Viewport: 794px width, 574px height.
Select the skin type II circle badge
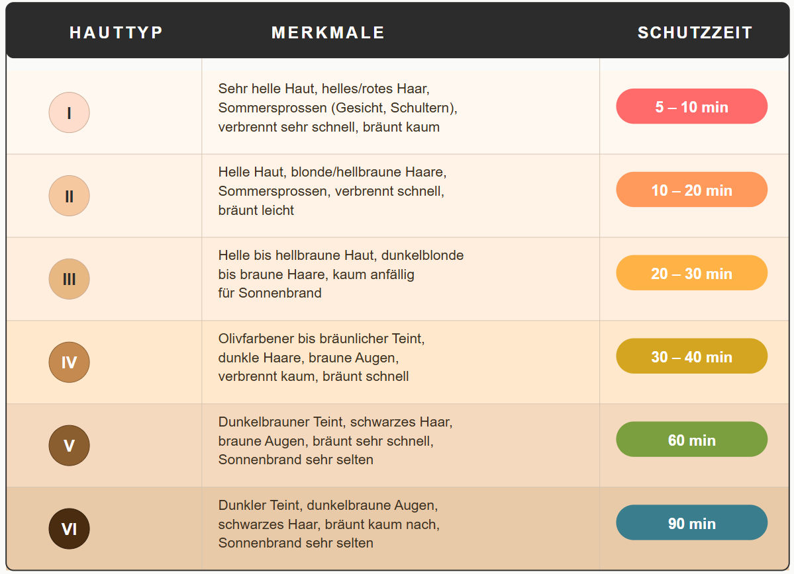(x=70, y=196)
